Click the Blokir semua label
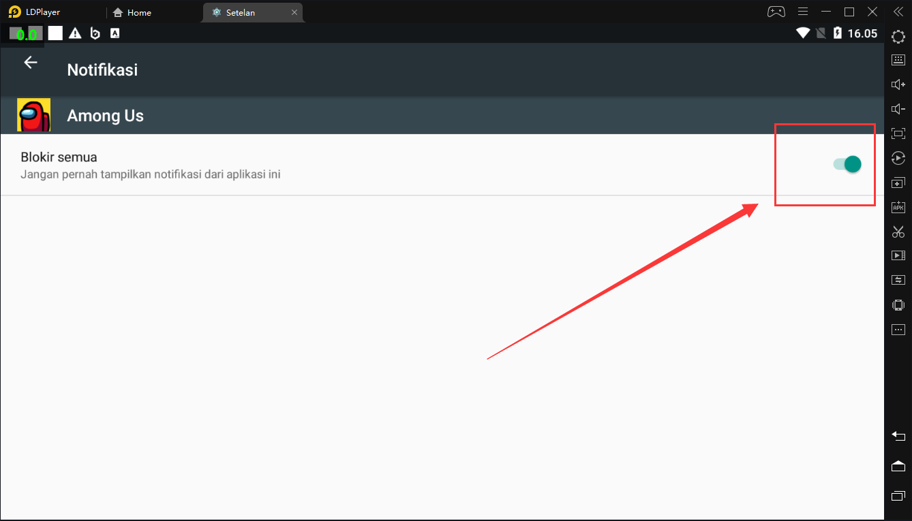912x521 pixels. (59, 157)
